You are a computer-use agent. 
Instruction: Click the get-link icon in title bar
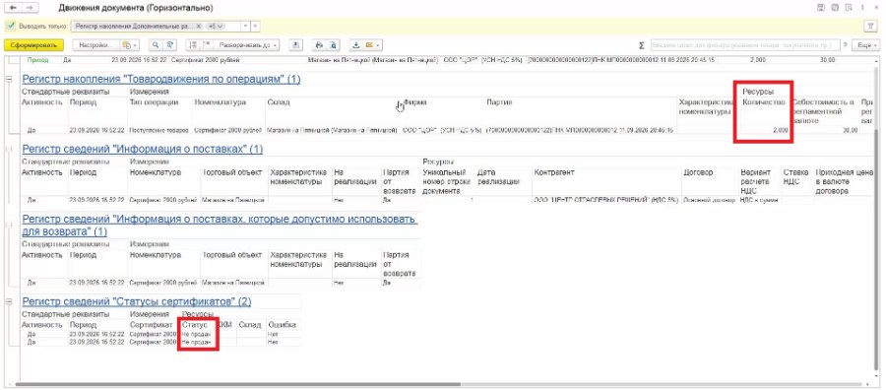850,8
